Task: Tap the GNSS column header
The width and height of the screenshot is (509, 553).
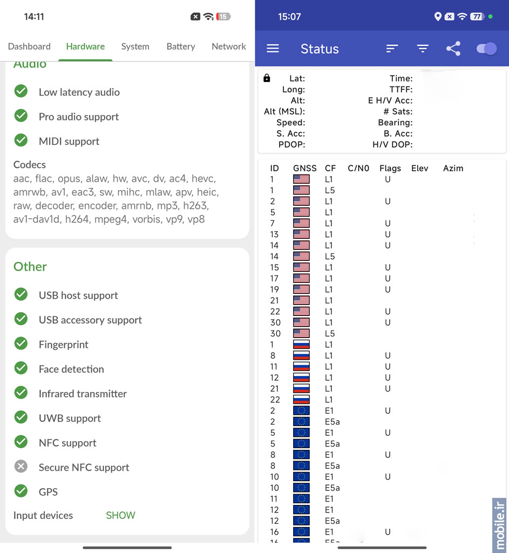Action: [x=305, y=168]
